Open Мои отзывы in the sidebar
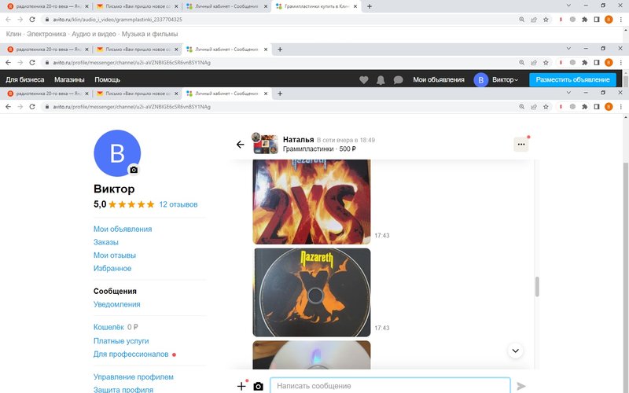629x393 pixels. (x=115, y=255)
